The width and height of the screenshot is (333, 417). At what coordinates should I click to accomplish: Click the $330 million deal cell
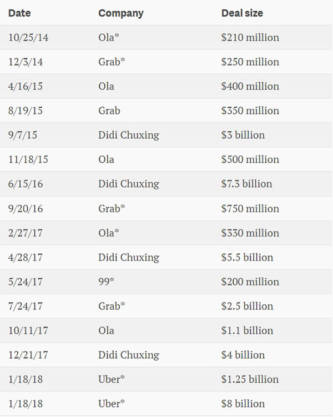pyautogui.click(x=250, y=233)
